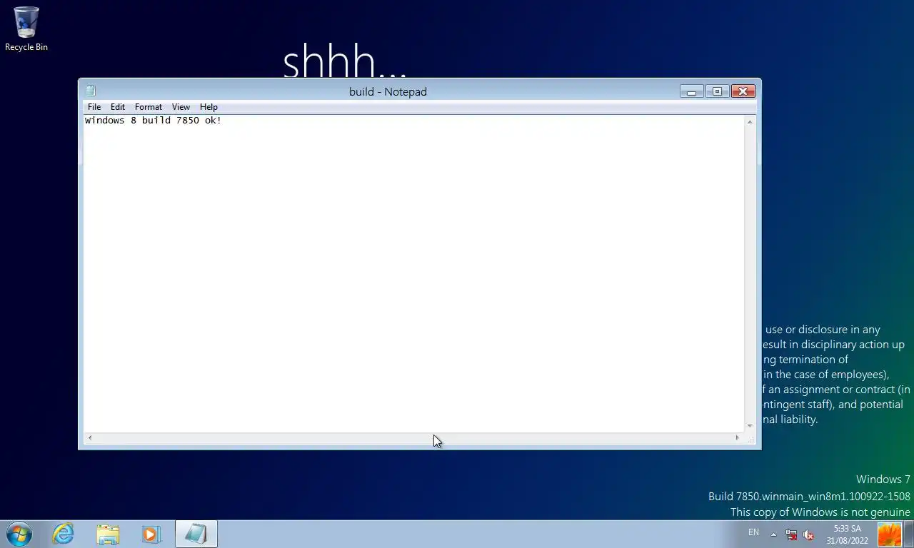Open Windows Explorer folder icon in taskbar
This screenshot has width=914, height=548.
pyautogui.click(x=108, y=534)
